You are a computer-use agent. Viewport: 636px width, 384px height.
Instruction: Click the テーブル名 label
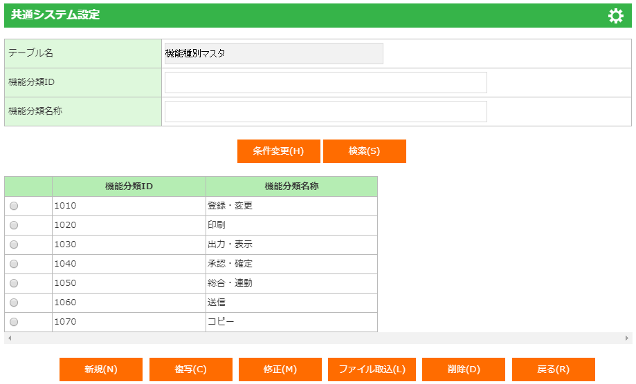(x=31, y=53)
